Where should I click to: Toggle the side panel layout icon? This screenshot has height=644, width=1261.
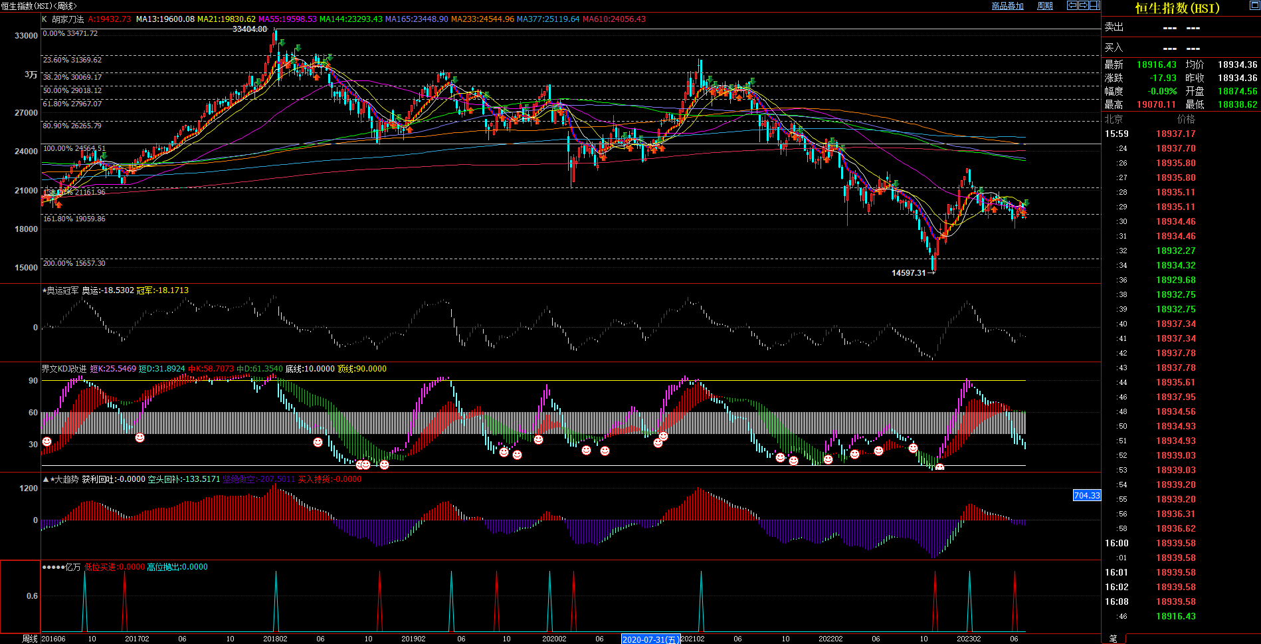(1094, 5)
